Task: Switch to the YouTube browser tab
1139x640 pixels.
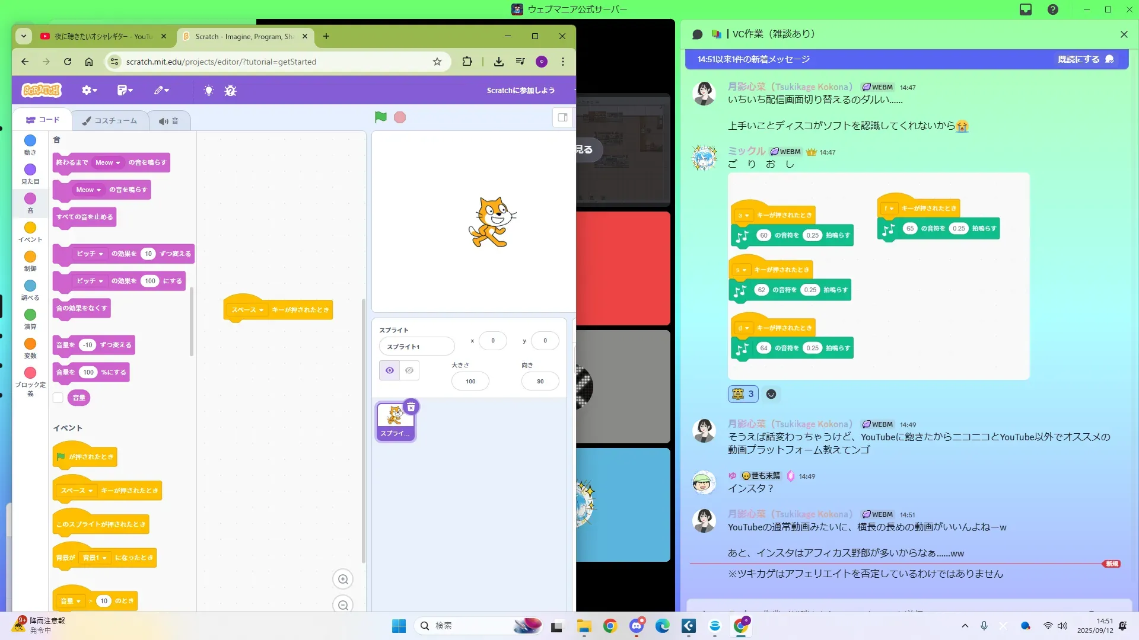Action: click(98, 36)
